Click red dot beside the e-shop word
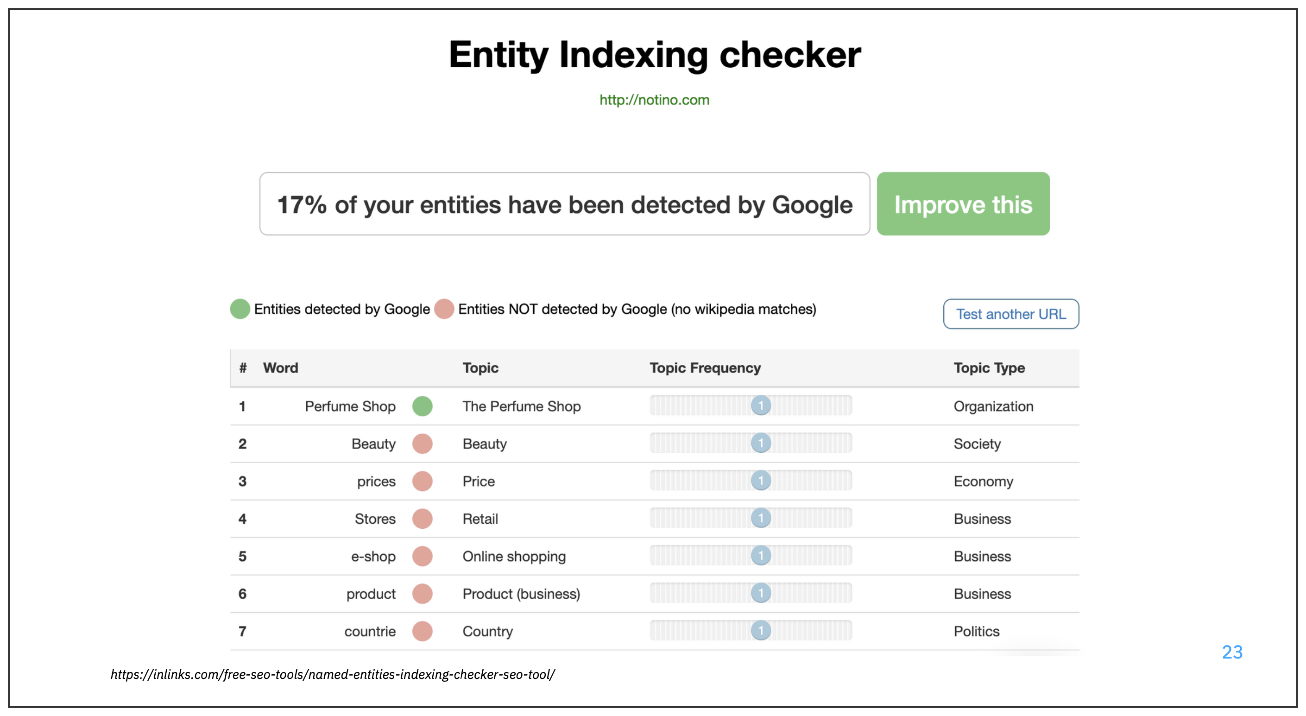 [x=422, y=556]
